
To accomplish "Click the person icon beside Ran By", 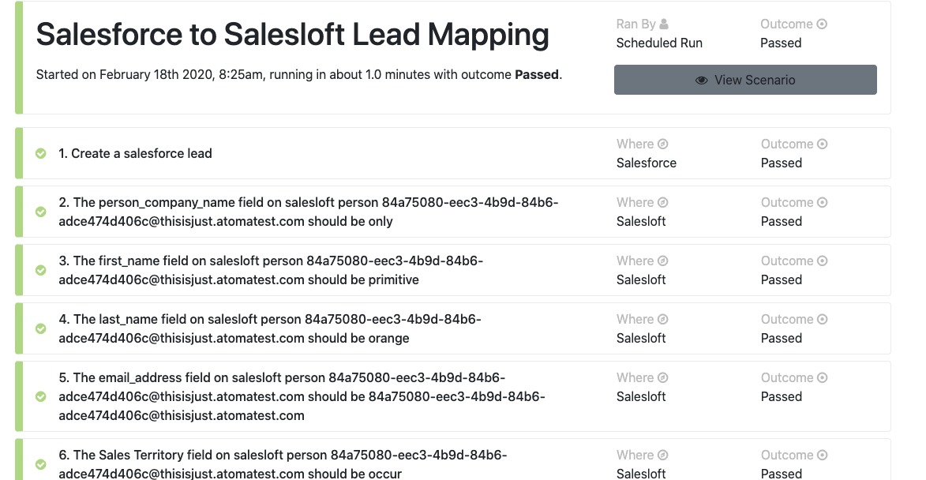I will 664,24.
